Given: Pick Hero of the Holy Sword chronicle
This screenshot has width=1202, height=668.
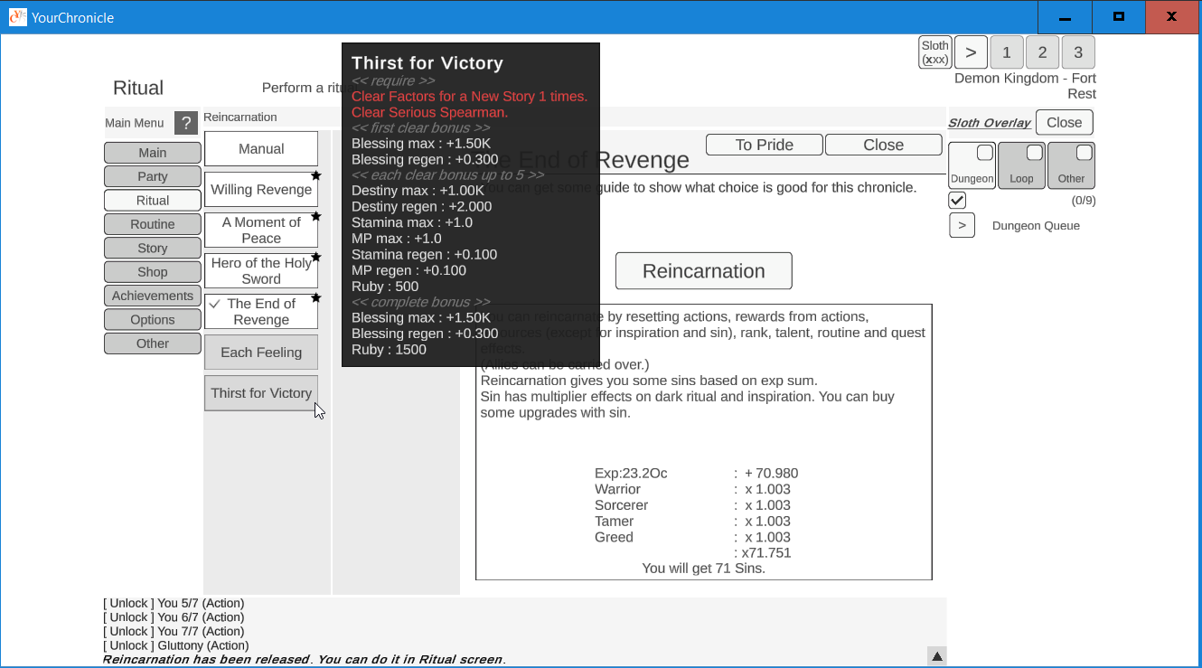Looking at the screenshot, I should [261, 271].
